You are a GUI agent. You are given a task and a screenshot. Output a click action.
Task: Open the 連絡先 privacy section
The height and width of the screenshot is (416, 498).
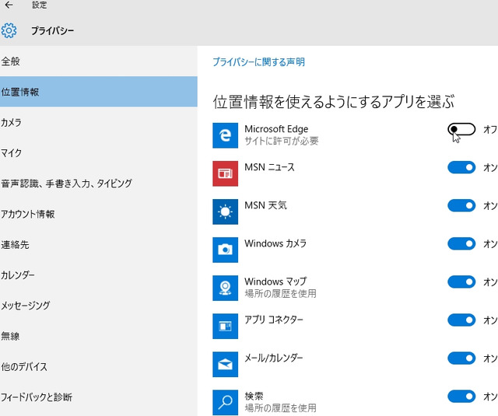[x=99, y=245]
